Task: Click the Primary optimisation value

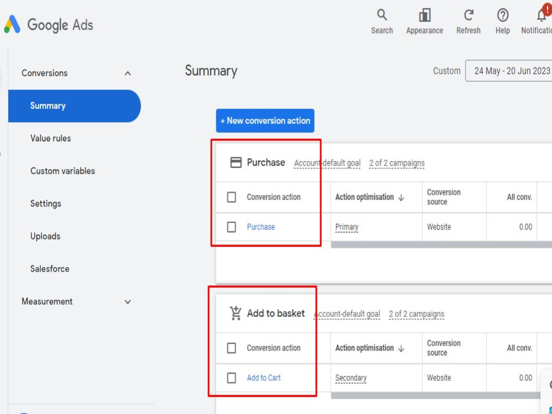Action: tap(347, 227)
